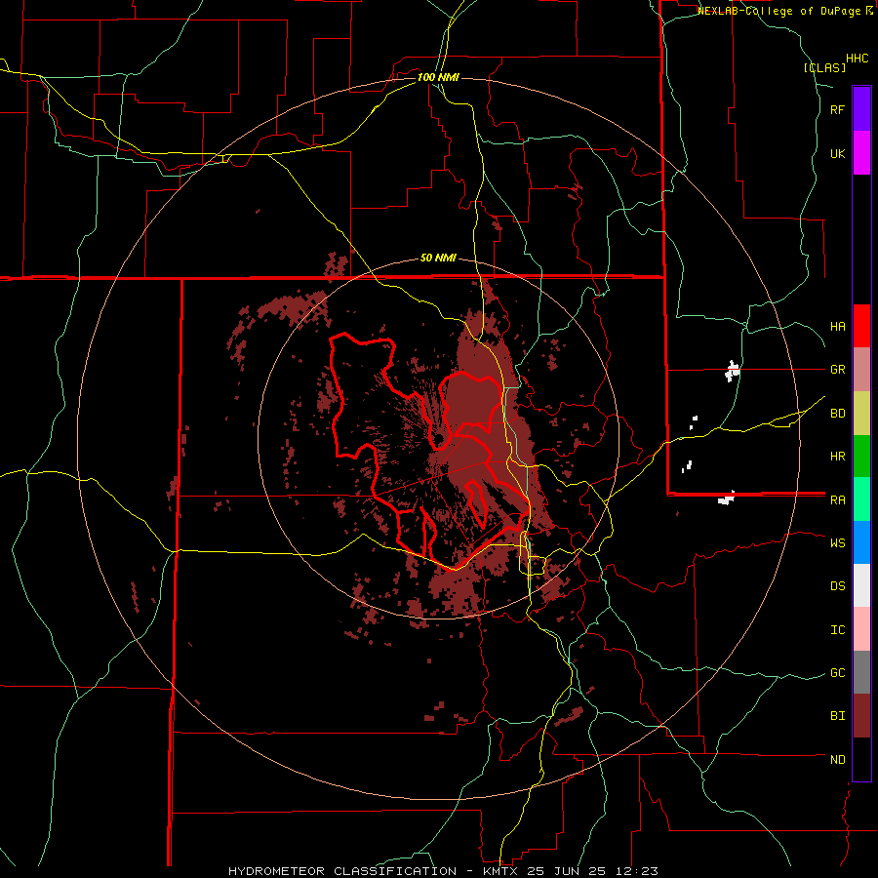Click the dark green HR legend swatch
This screenshot has width=878, height=878.
861,457
